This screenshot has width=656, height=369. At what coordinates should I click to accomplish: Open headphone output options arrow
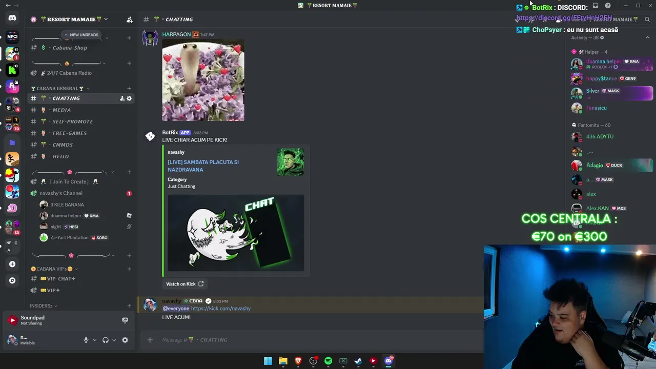[x=114, y=340]
